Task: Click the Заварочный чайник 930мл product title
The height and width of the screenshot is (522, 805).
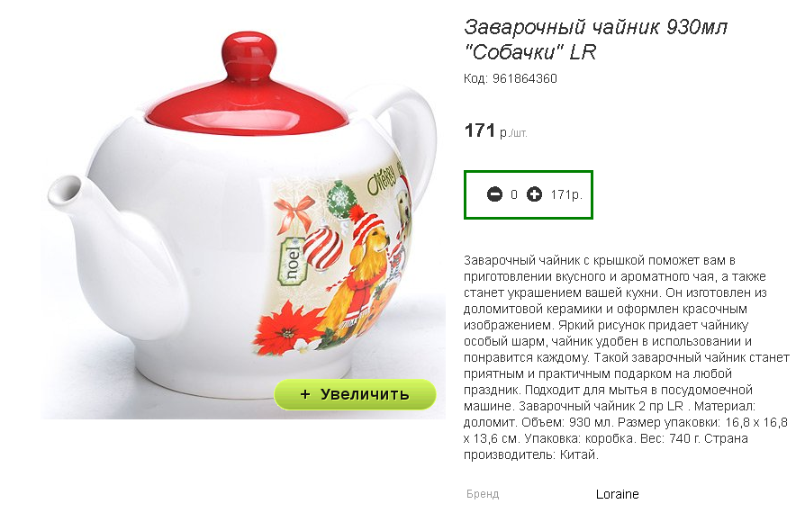Action: tap(595, 39)
